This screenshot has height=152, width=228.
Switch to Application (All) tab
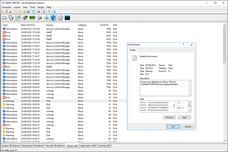88,146
